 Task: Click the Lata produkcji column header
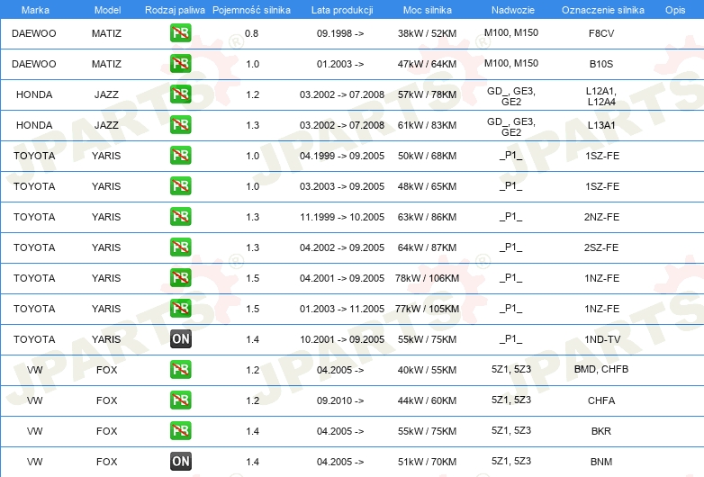(342, 10)
